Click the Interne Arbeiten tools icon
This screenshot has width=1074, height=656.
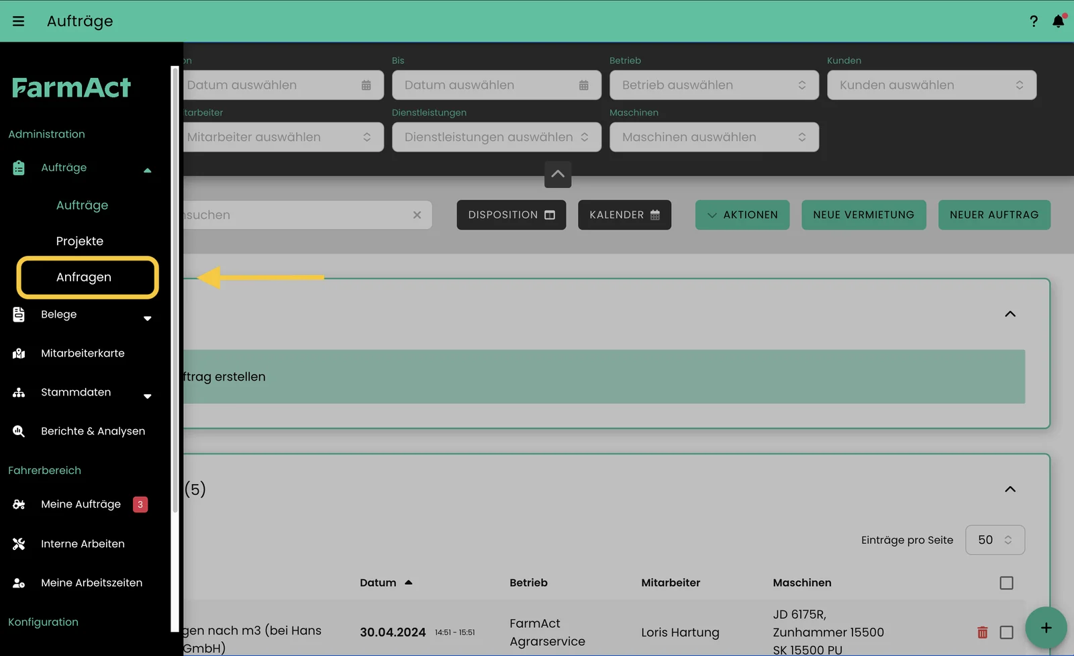[x=19, y=544]
